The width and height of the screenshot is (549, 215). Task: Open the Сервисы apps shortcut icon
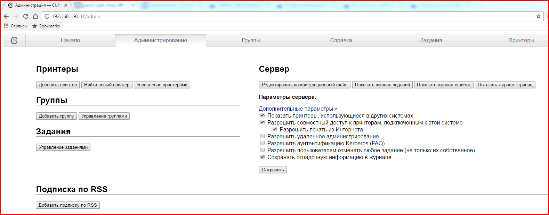coord(6,26)
